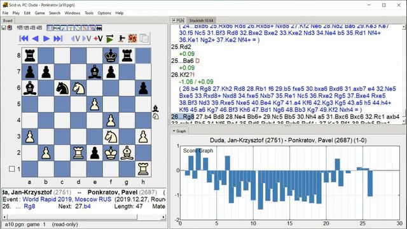Click Rg8 last move link in game info
This screenshot has width=407, height=229.
[29, 206]
